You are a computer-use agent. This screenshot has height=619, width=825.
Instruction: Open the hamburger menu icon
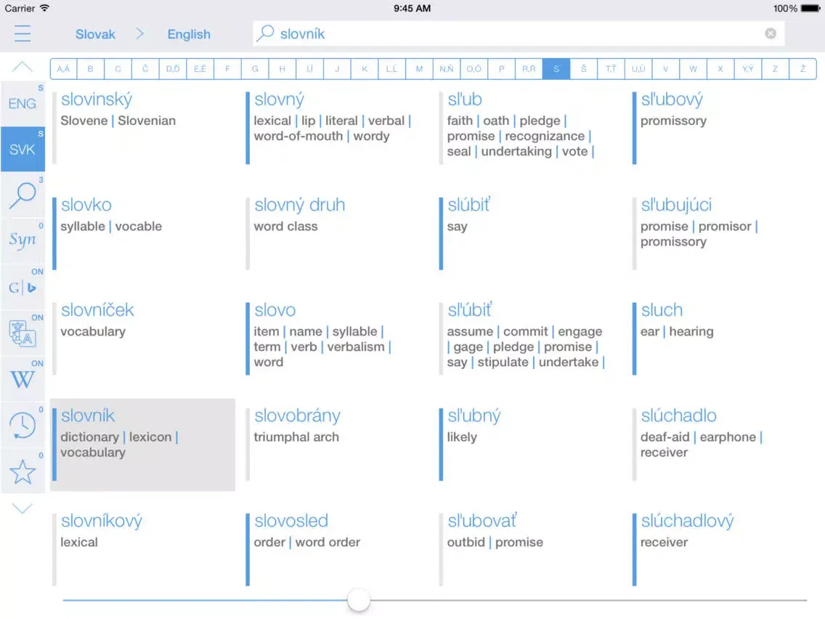[x=23, y=33]
